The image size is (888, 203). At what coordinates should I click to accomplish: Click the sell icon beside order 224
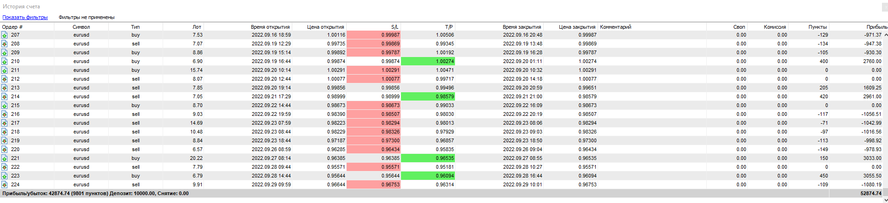[x=4, y=184]
